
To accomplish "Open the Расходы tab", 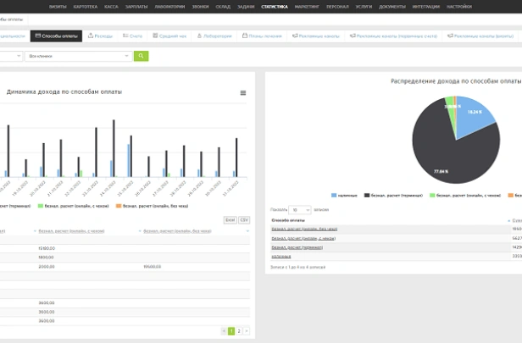I will coord(100,36).
